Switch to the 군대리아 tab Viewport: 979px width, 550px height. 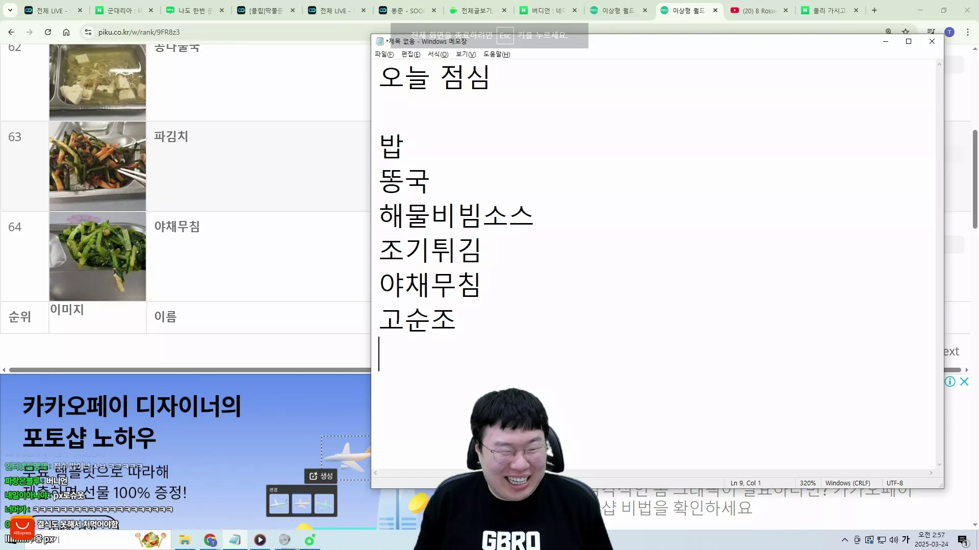[123, 10]
